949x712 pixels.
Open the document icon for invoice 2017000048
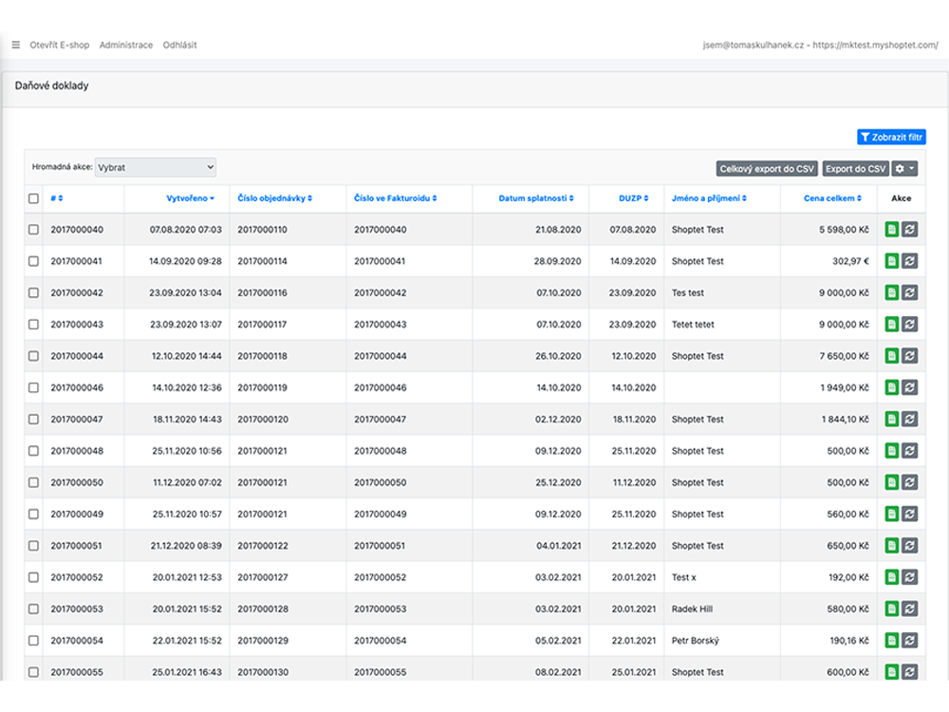tap(891, 450)
